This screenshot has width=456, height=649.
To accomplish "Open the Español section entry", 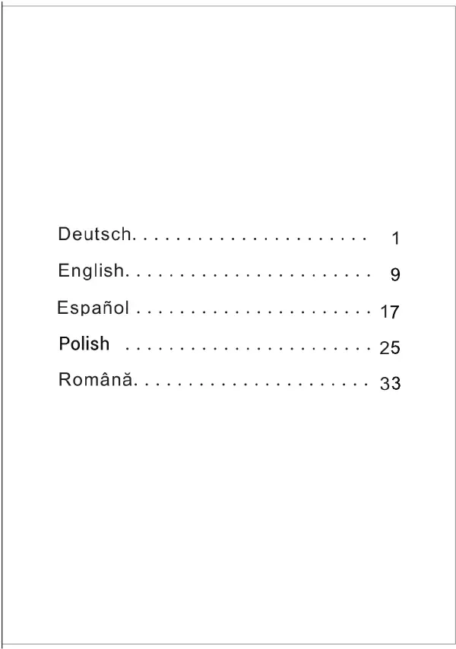I will point(93,308).
